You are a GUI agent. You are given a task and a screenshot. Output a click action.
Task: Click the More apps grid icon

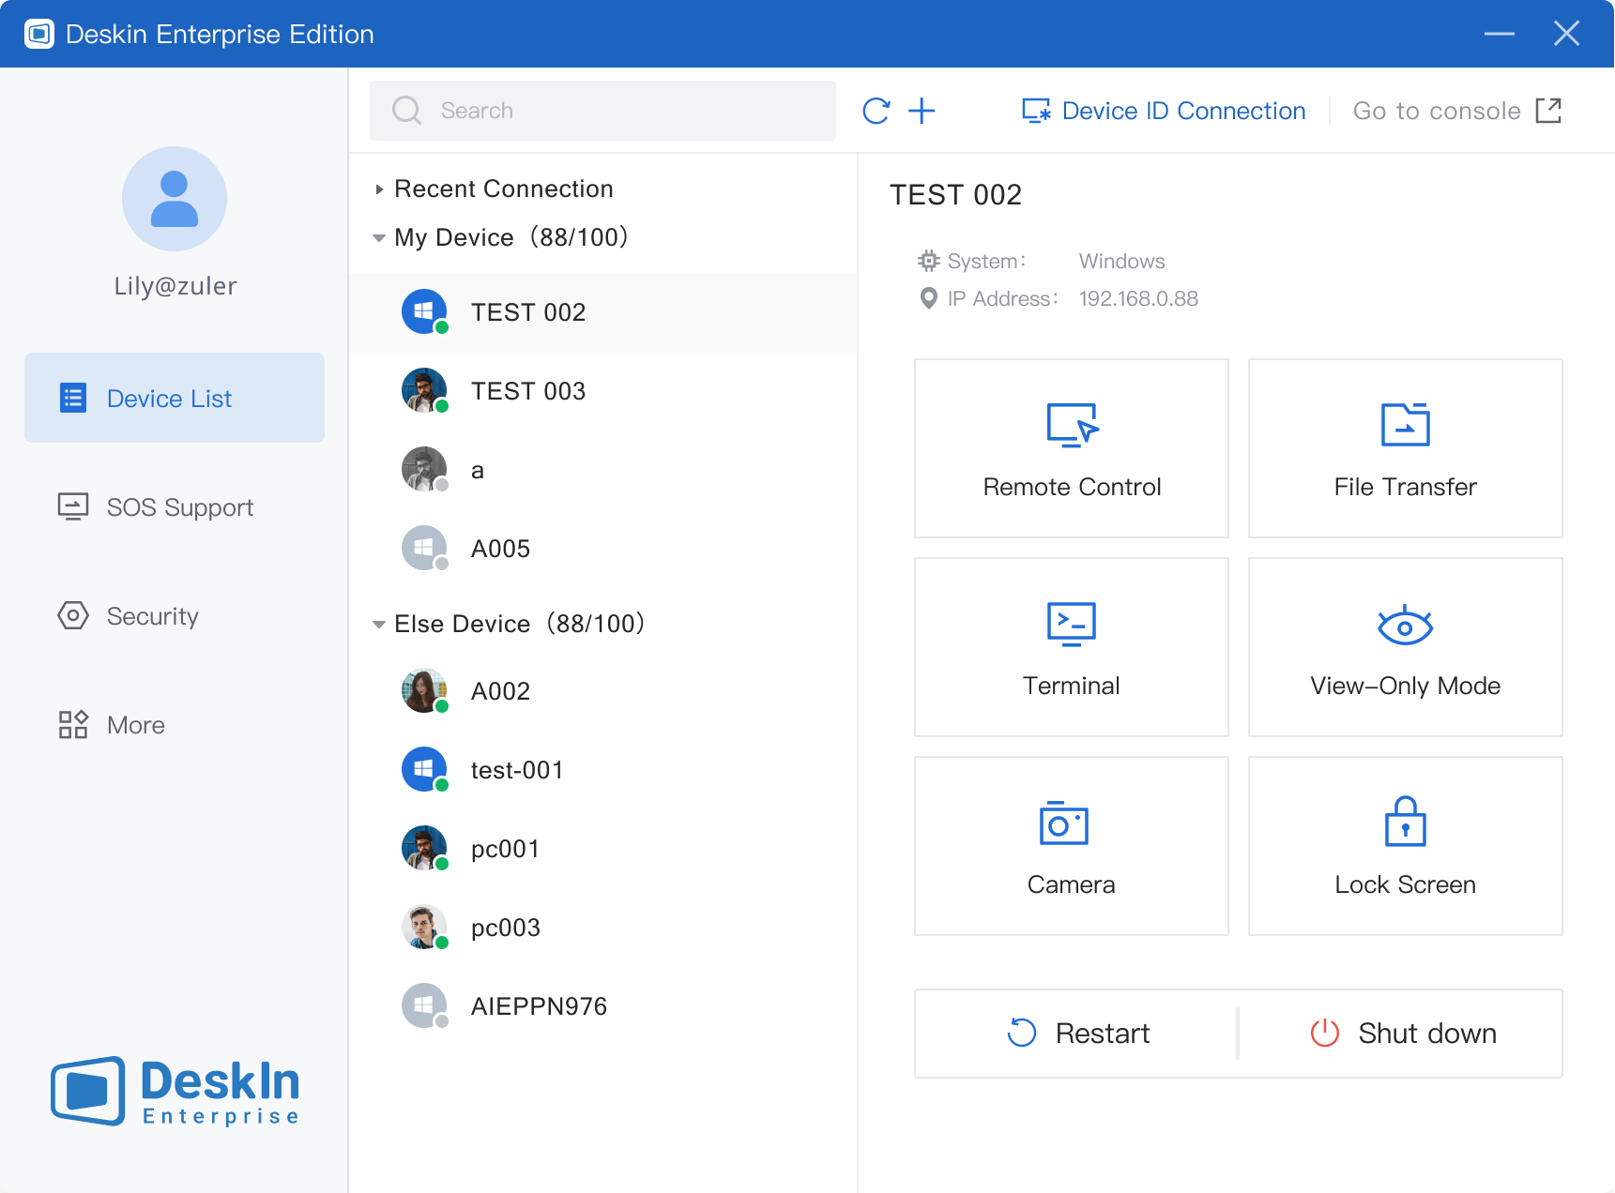pos(73,724)
